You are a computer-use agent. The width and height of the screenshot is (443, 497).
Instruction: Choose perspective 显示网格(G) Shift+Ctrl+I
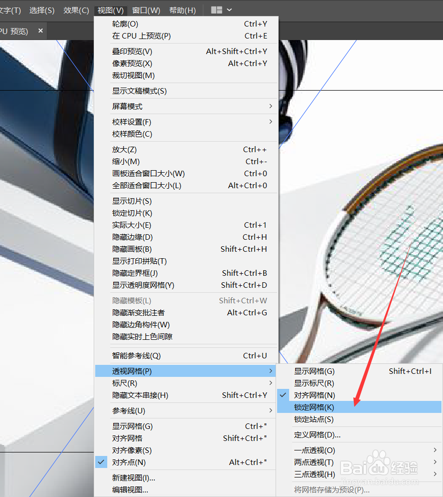[359, 371]
